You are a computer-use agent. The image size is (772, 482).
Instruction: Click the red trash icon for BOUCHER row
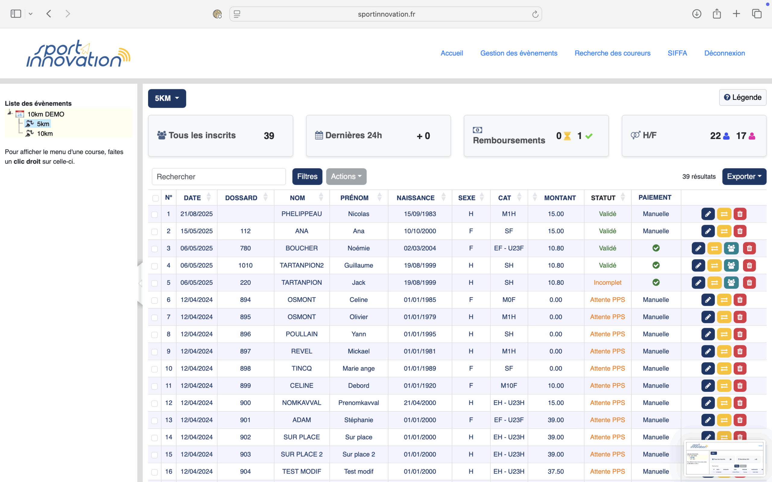pos(749,248)
